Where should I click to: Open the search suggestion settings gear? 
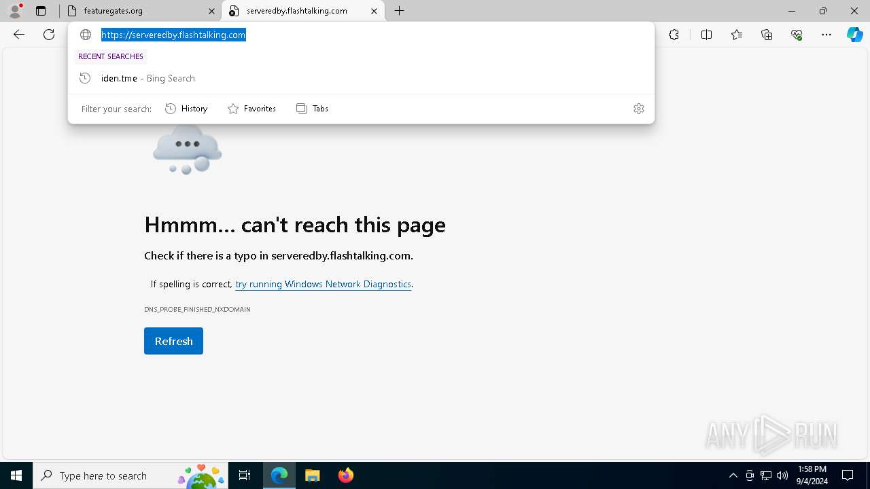coord(639,109)
